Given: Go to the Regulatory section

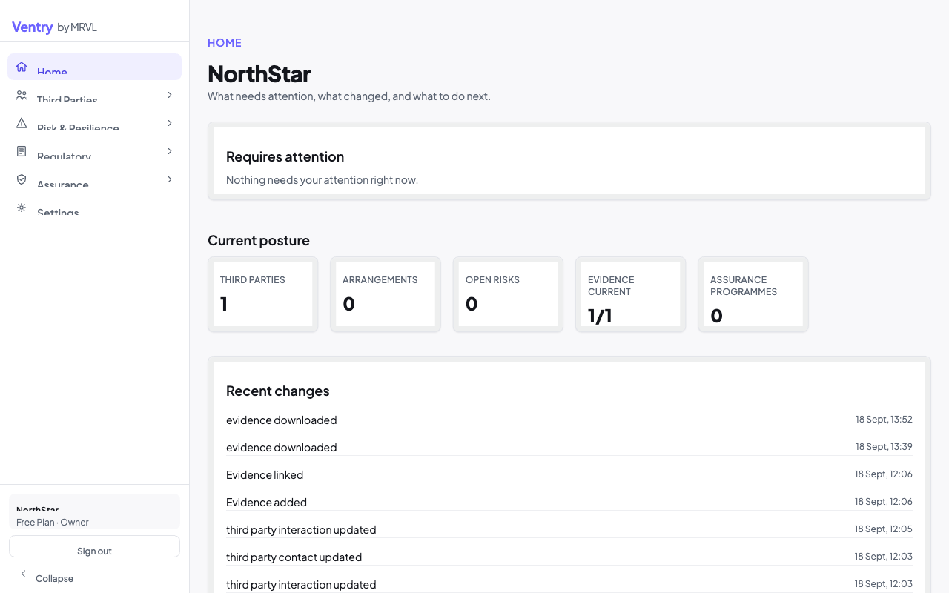Looking at the screenshot, I should click(94, 151).
